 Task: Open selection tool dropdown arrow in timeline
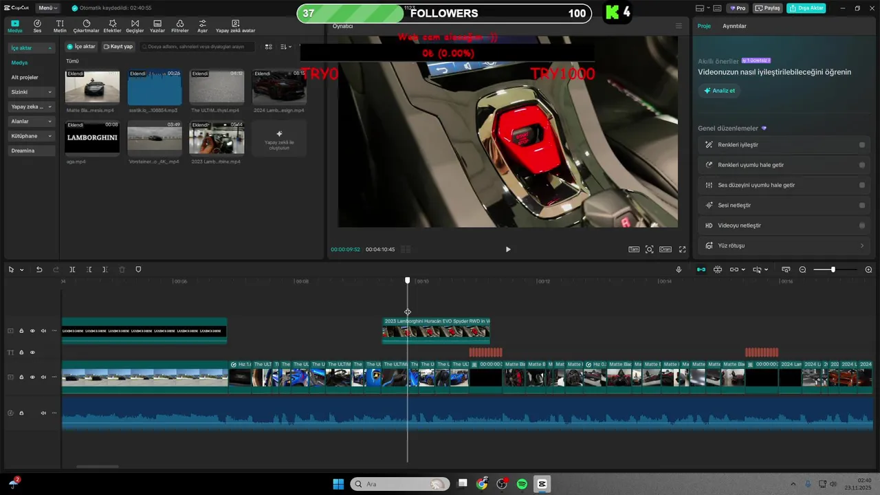[x=21, y=269]
